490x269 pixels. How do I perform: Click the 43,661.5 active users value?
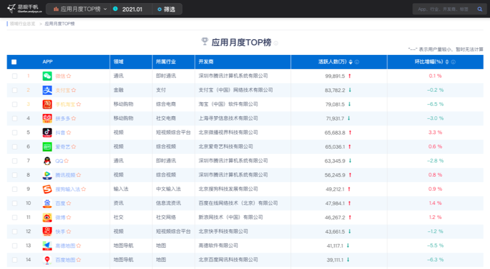click(x=335, y=232)
